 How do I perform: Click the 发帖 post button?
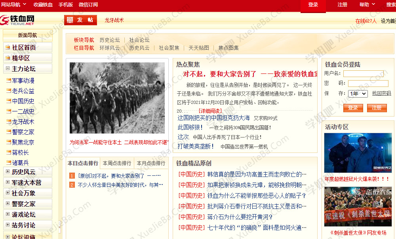point(80,20)
